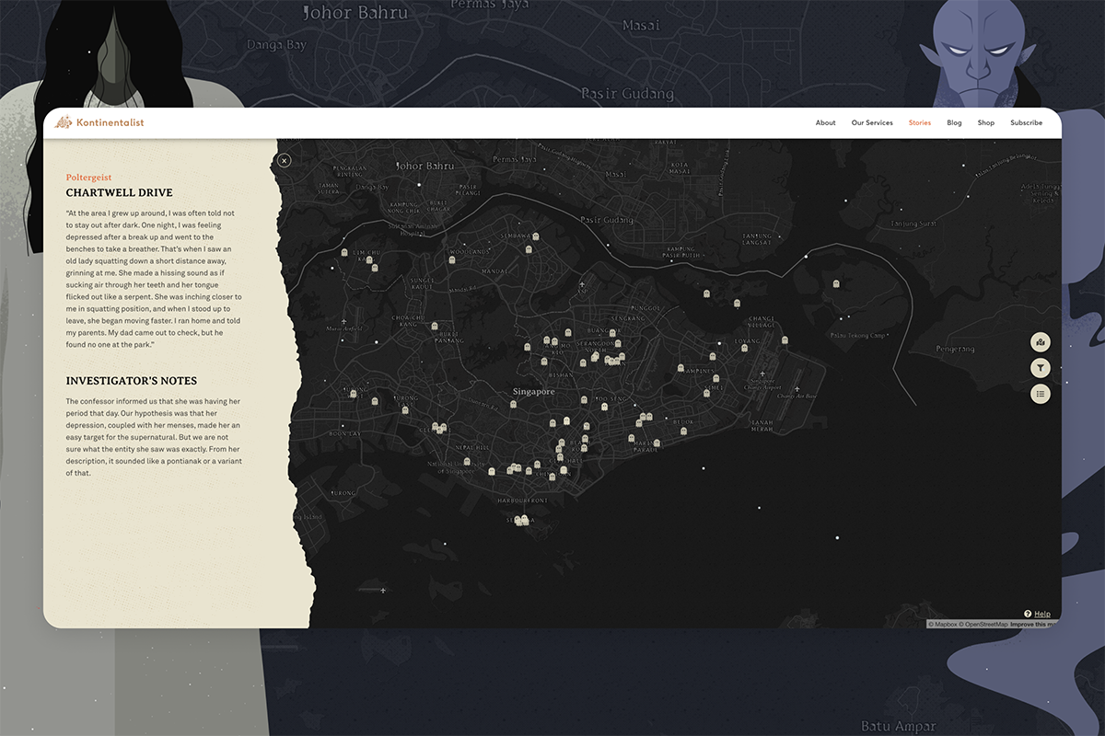Screen dimensions: 1105x736
Task: Click the Harbourfront map label
Action: (x=522, y=500)
